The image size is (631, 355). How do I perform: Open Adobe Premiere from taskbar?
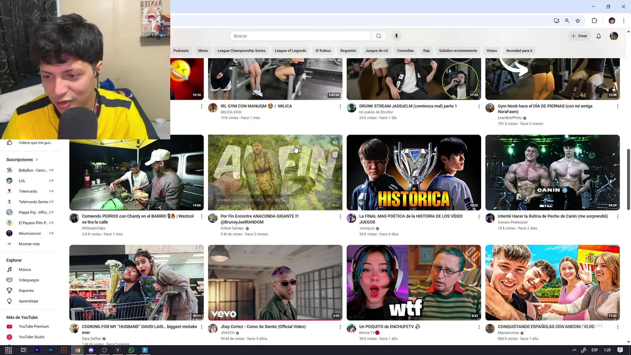pos(37,350)
